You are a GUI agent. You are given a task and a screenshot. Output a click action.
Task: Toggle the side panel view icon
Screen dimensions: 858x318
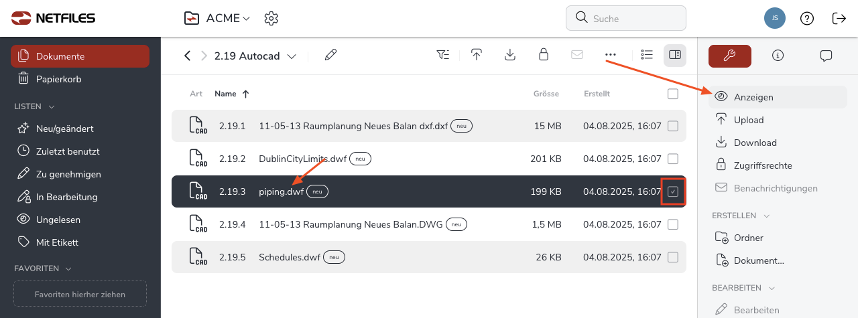(675, 56)
